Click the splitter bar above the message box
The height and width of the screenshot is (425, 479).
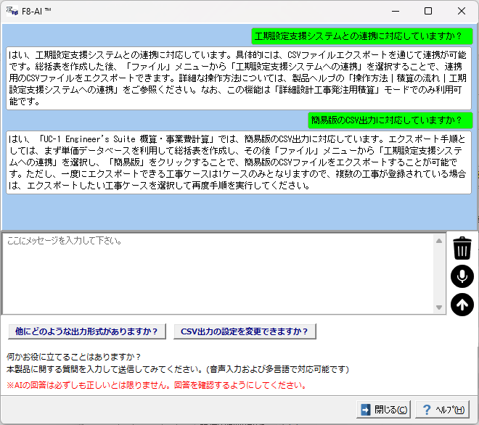239,231
